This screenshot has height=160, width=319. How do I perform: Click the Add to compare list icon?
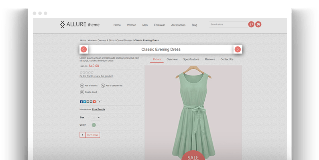[x=103, y=86]
